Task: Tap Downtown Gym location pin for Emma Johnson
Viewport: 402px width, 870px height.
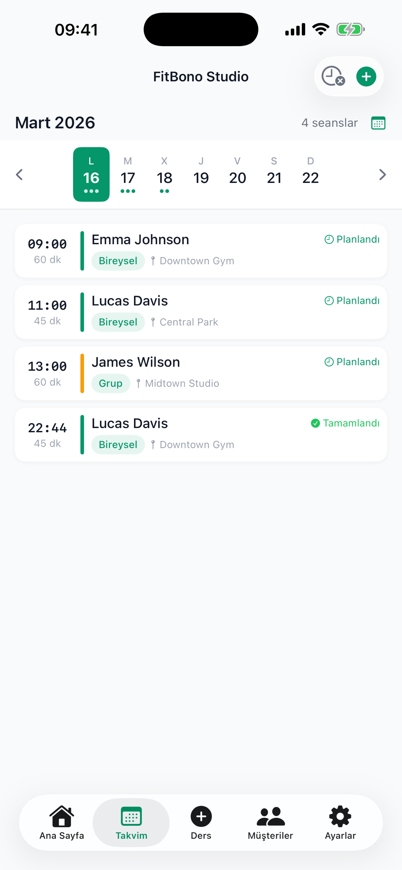Action: click(x=153, y=261)
